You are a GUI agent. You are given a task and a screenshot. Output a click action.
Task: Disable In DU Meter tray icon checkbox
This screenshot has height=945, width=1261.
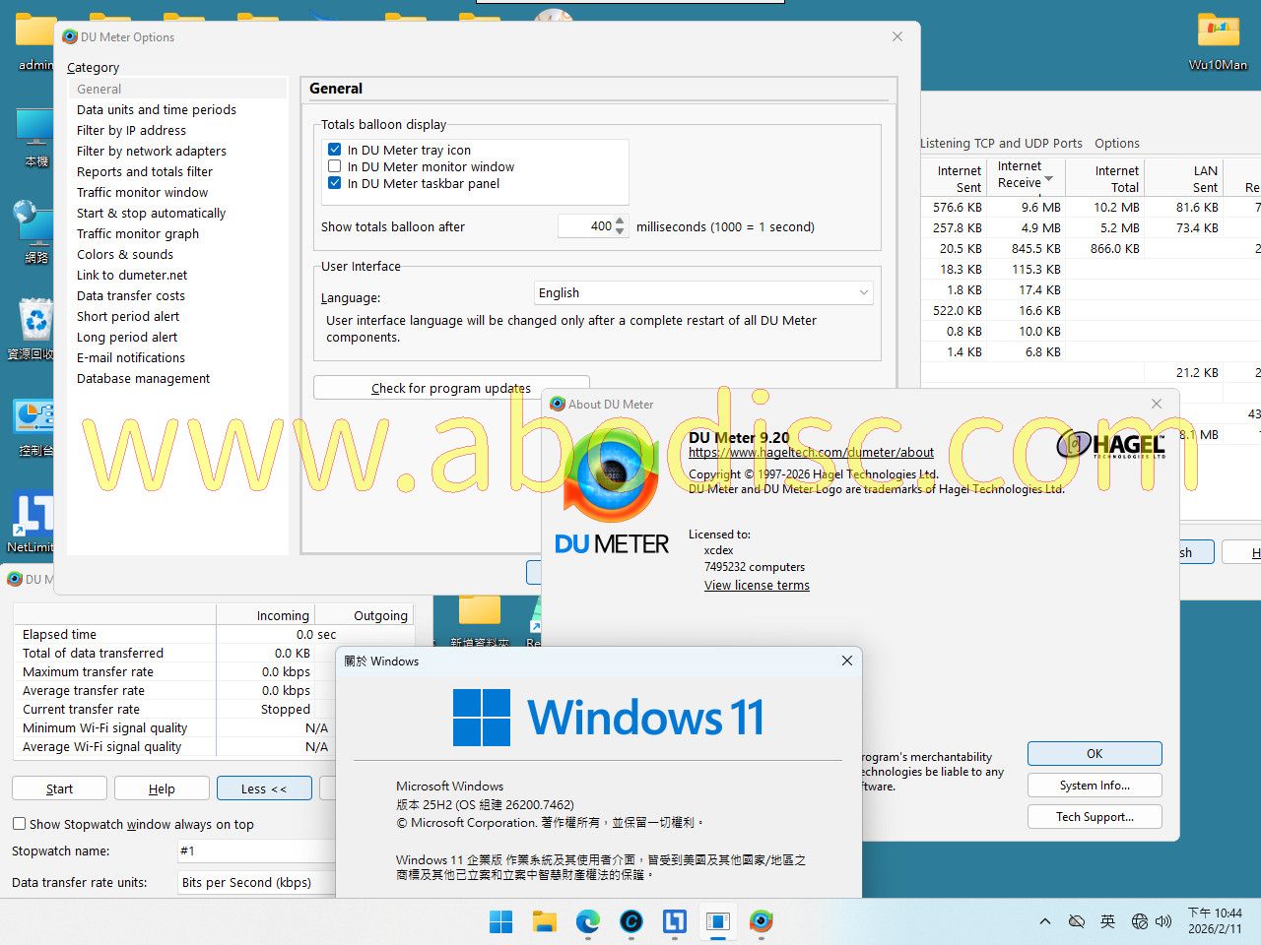point(335,150)
